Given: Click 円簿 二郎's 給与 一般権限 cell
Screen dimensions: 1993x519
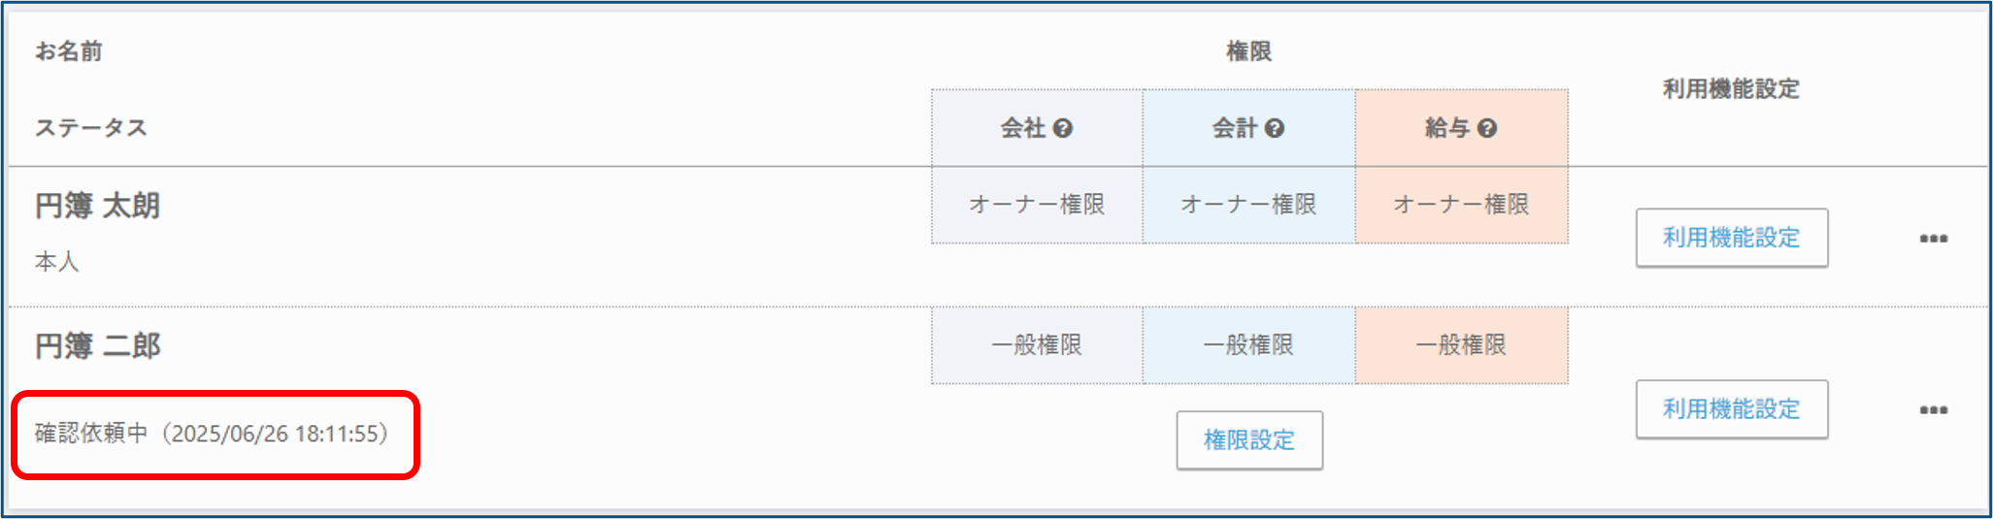Looking at the screenshot, I should tap(1461, 345).
